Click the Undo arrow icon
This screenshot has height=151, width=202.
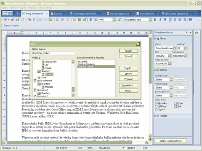[29, 20]
